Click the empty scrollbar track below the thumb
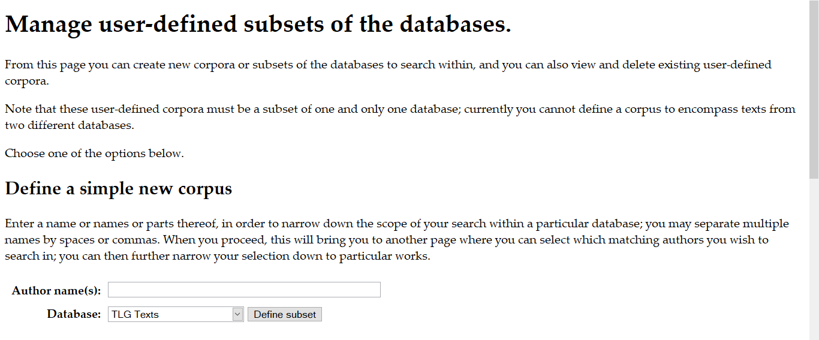819x340 pixels. tap(814, 259)
